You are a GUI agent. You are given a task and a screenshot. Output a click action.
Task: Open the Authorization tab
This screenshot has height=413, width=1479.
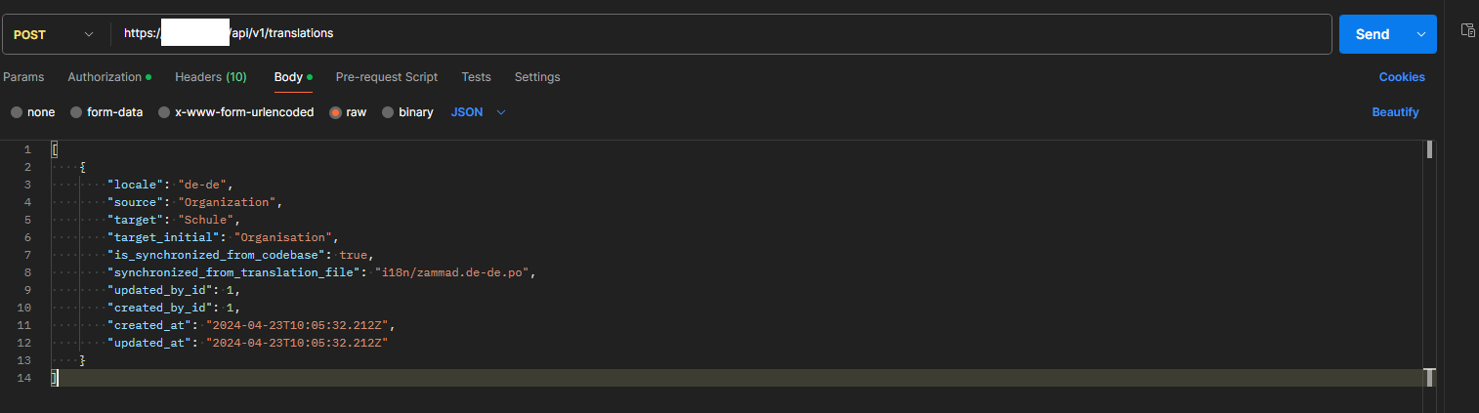click(x=108, y=77)
